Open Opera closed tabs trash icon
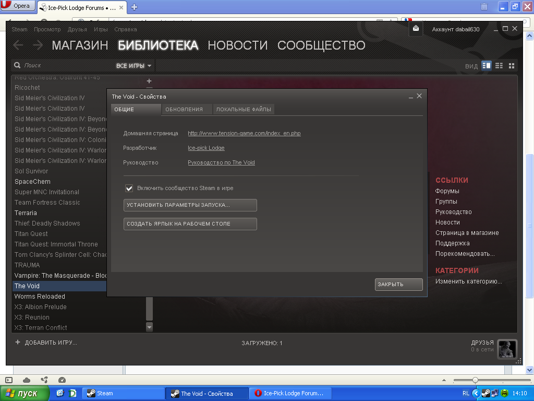The width and height of the screenshot is (534, 401). 484,6
